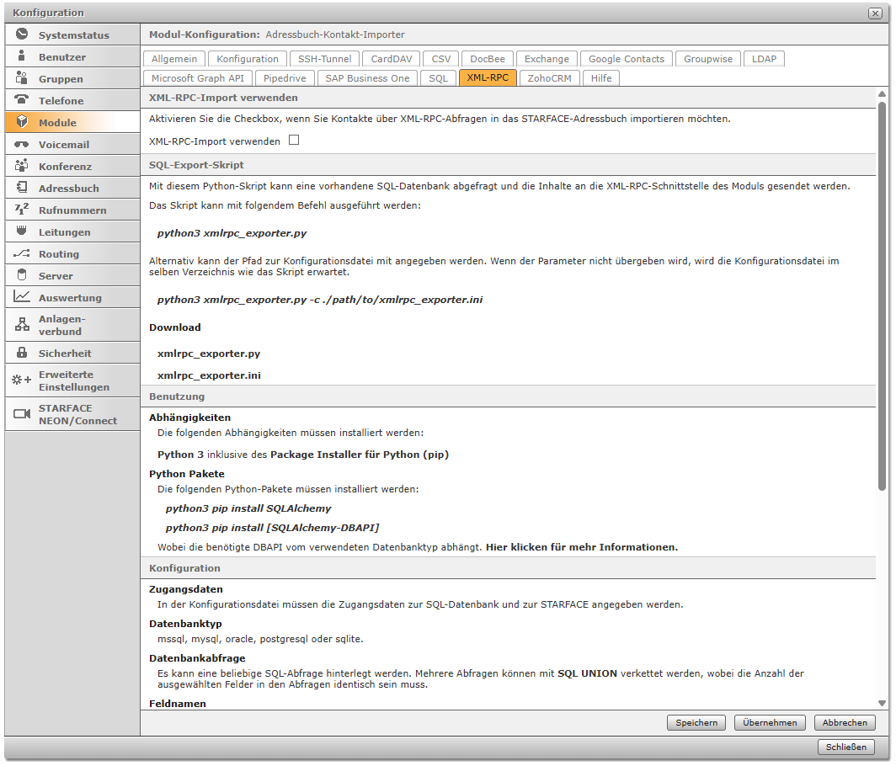Click the Übernehmen button
Screen dimensions: 896x766
[x=770, y=723]
